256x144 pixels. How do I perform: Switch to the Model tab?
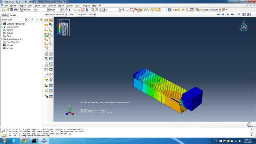point(4,15)
